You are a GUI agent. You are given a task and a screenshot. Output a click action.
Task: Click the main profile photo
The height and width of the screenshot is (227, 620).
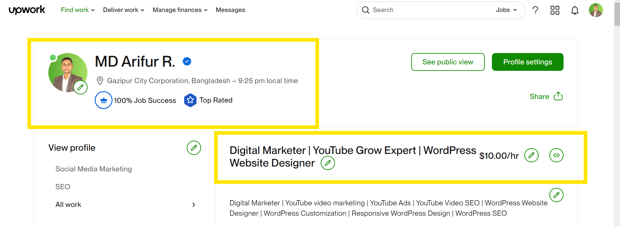pyautogui.click(x=68, y=72)
